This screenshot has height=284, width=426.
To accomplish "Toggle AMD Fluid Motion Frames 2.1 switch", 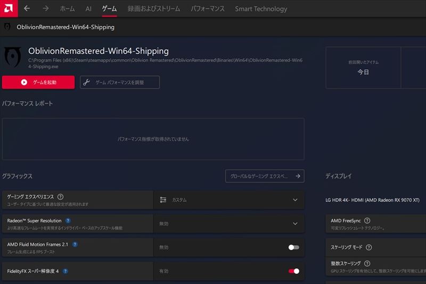I will coord(294,247).
